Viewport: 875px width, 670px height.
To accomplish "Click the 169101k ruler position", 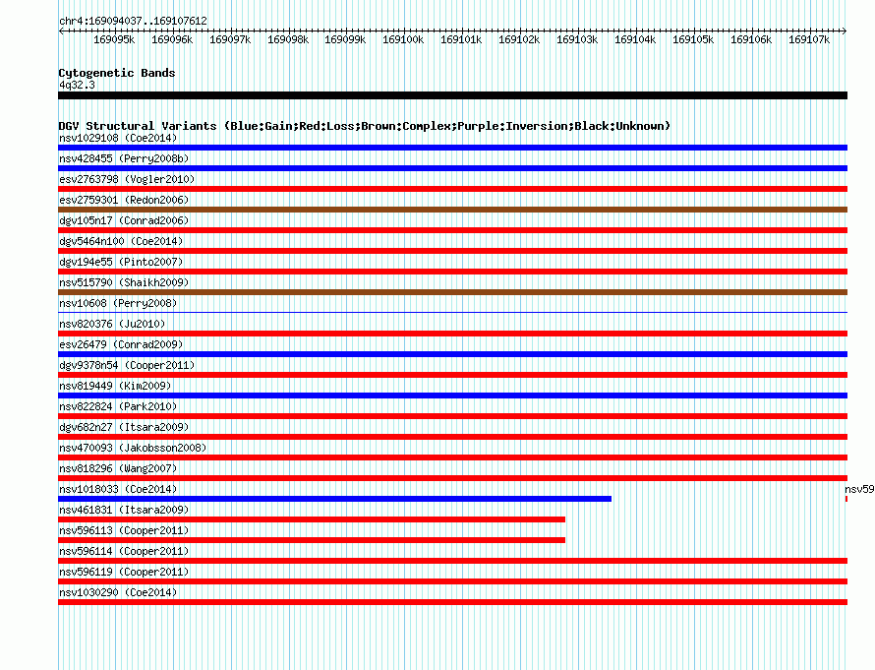I will pyautogui.click(x=461, y=39).
